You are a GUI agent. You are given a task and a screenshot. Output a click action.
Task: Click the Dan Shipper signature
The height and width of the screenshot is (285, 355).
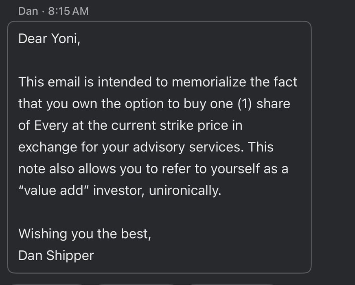pos(56,256)
